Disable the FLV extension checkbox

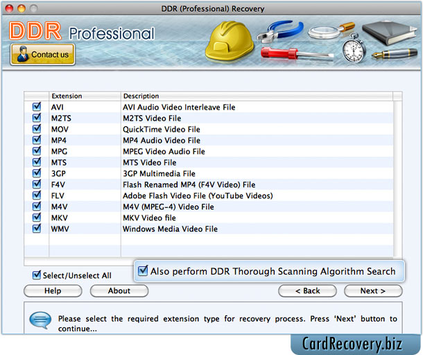point(37,195)
